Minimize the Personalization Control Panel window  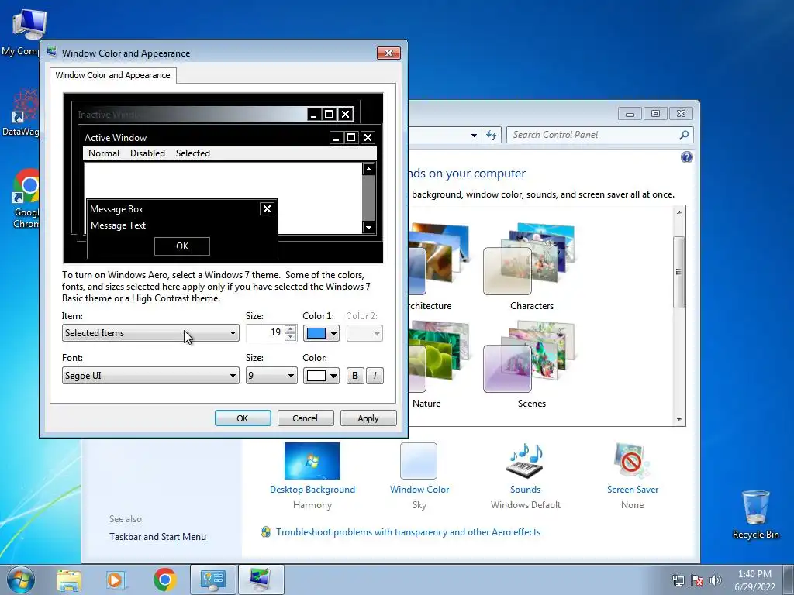click(630, 114)
